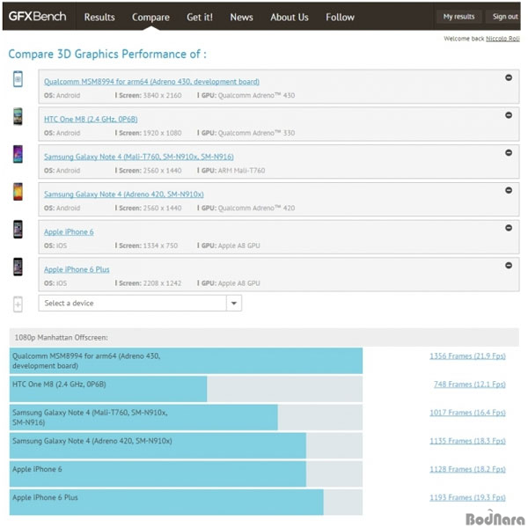Open Samsung Galaxy Note 4 Adreno 420 link
The image size is (528, 528).
pos(123,194)
